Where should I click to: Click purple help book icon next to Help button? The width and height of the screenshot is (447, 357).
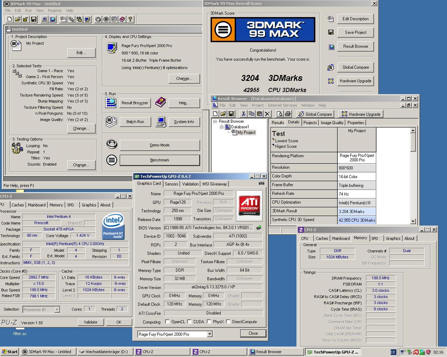160,102
